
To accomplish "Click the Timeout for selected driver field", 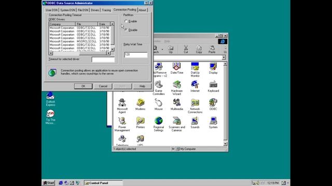I will point(103,59).
